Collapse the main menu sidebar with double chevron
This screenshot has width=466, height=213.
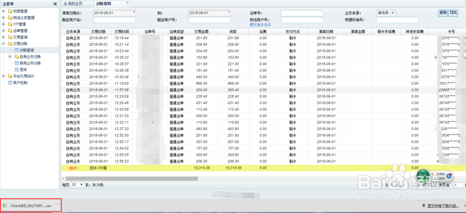pyautogui.click(x=55, y=4)
